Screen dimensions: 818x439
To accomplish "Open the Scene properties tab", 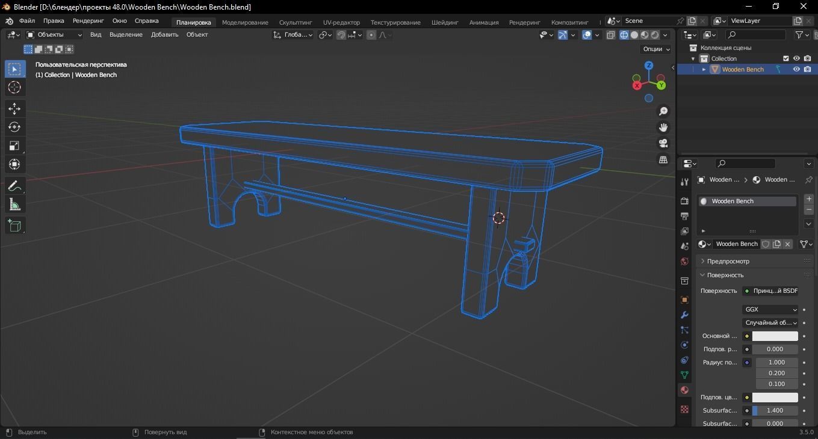I will point(684,247).
